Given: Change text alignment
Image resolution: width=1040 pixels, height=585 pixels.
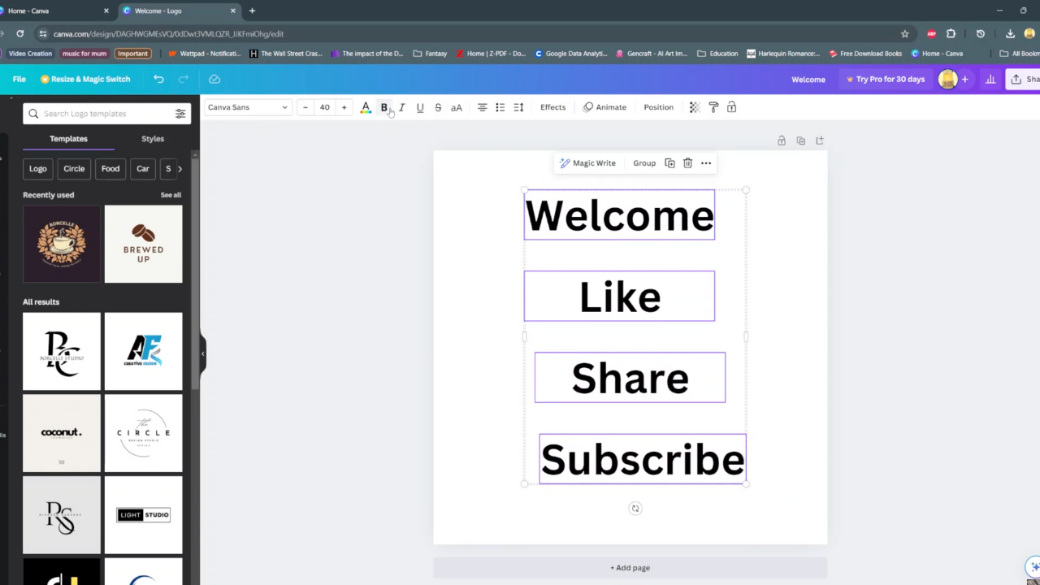Looking at the screenshot, I should click(x=482, y=107).
